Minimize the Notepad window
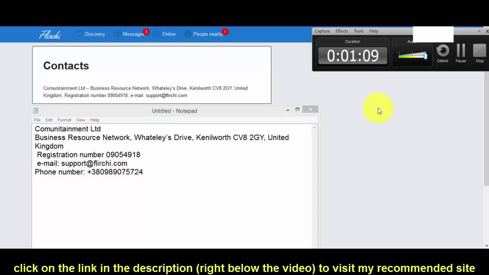 pyautogui.click(x=288, y=110)
